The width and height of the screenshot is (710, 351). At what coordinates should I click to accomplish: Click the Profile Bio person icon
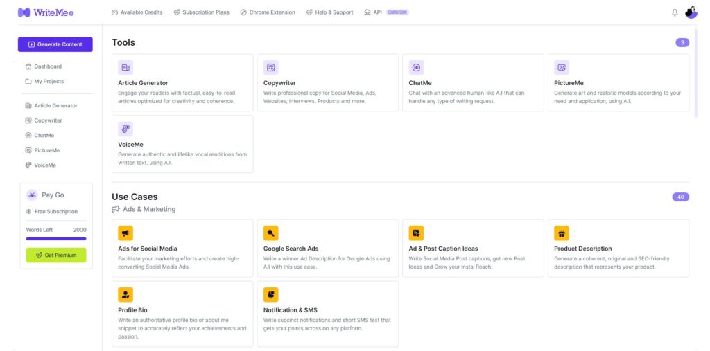point(125,294)
